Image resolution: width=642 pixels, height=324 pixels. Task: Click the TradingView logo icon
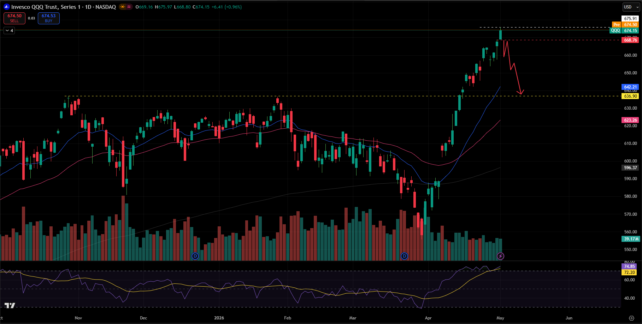[x=10, y=305]
